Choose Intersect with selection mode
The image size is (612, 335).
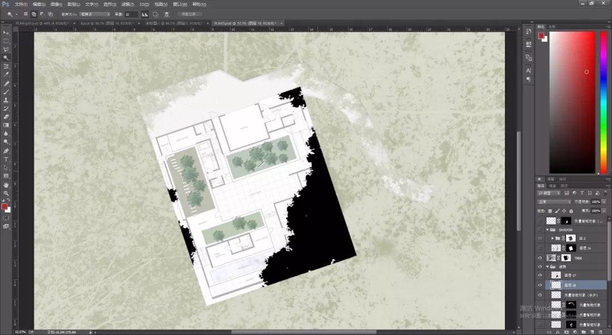click(50, 14)
